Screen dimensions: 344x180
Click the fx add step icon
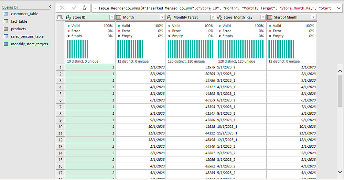(x=85, y=8)
